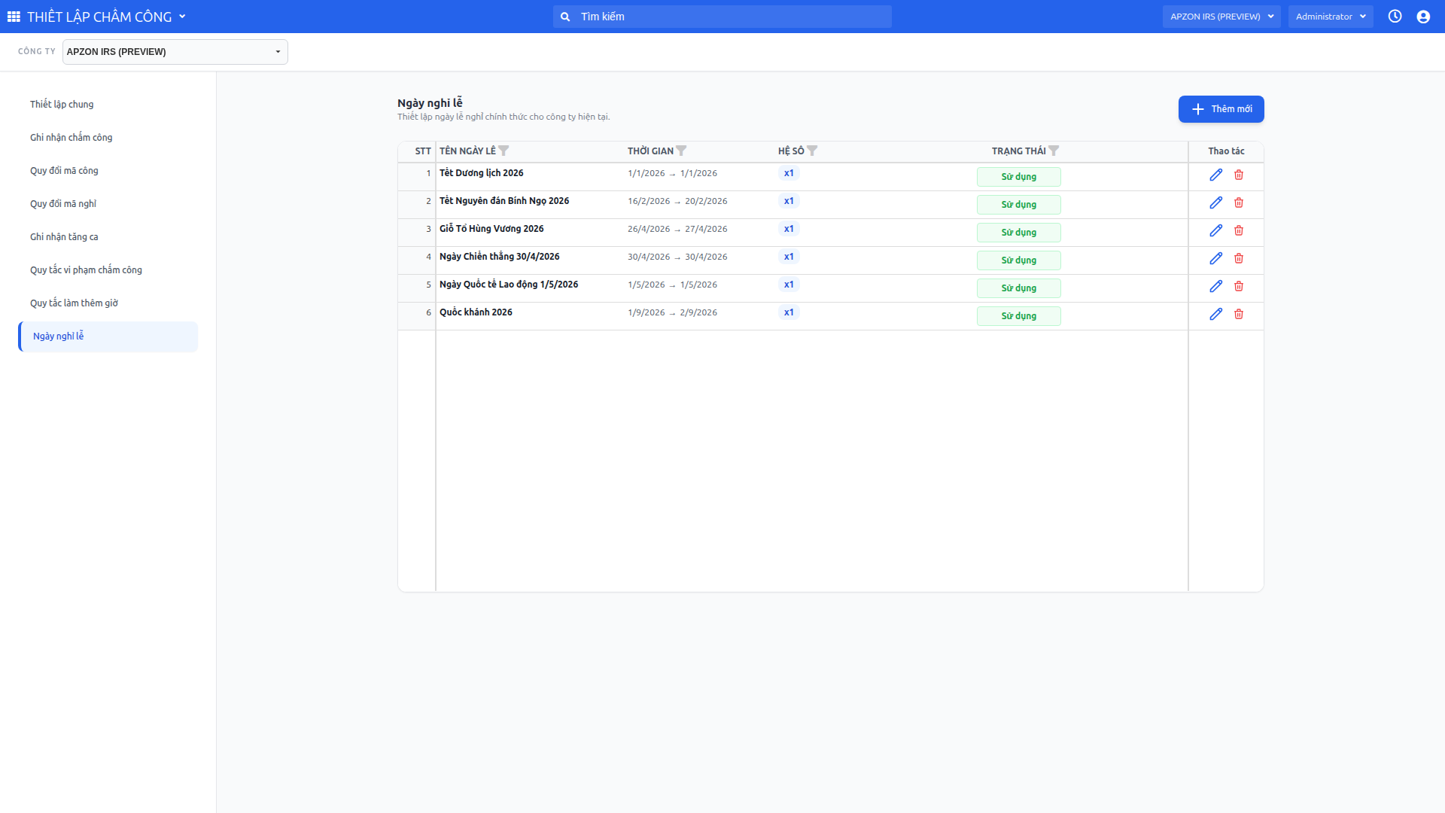Screen dimensions: 1445x813
Task: Delete Quốc khánh 2026 holiday
Action: tap(1239, 314)
